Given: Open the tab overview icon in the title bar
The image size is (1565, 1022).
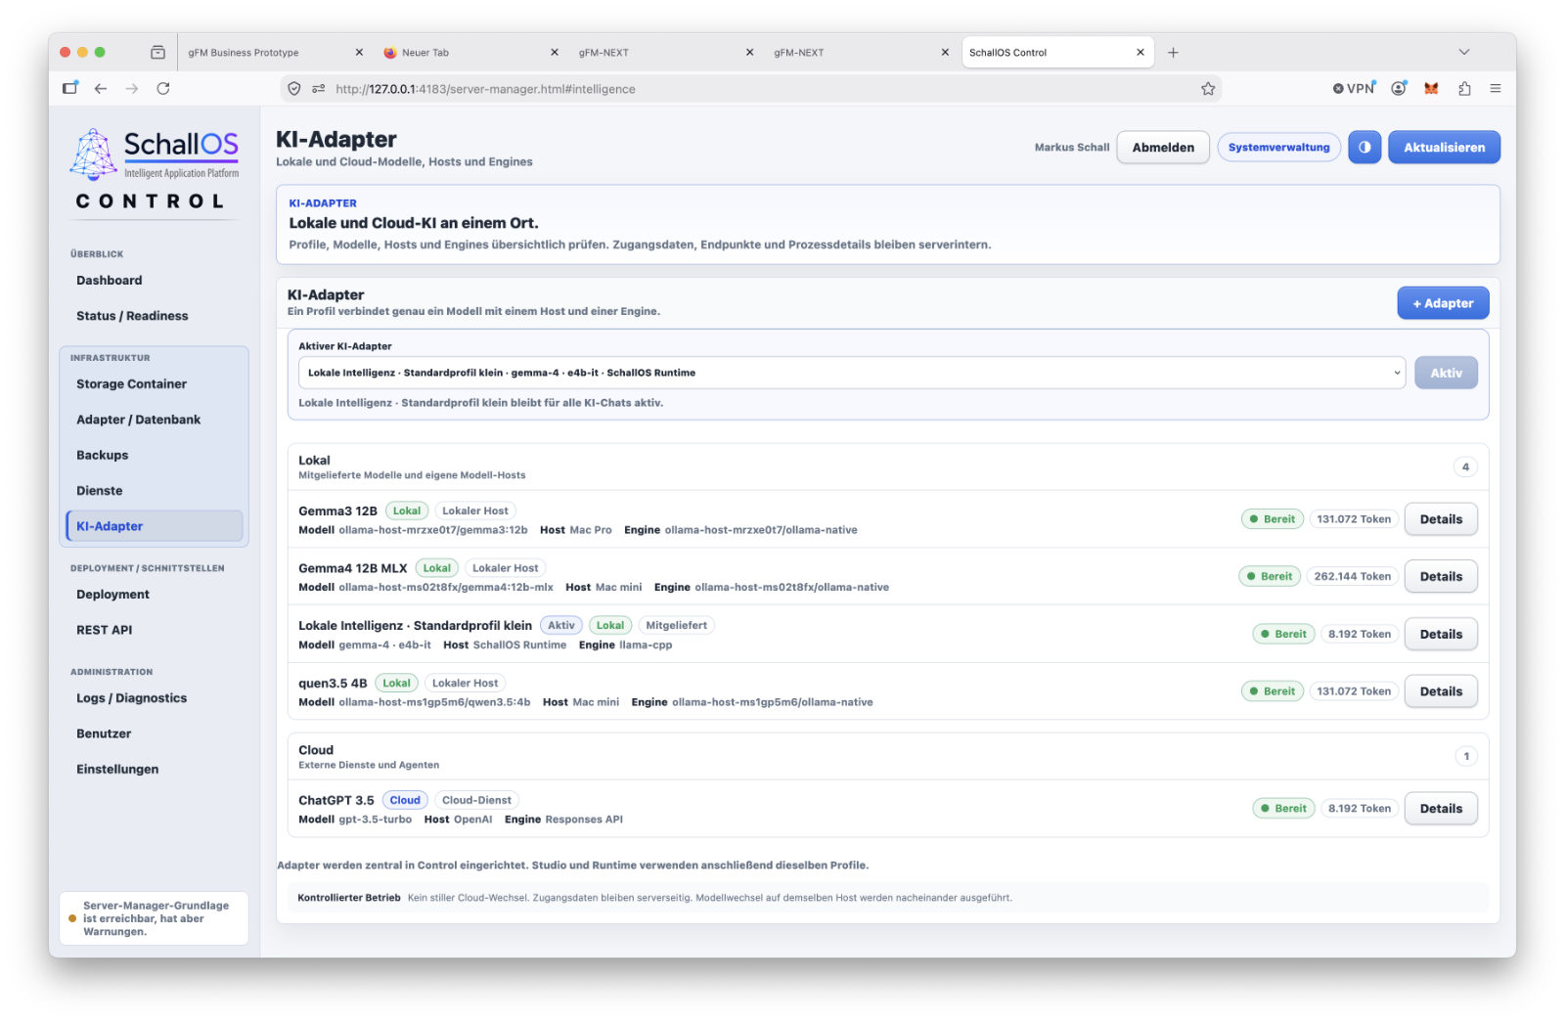Looking at the screenshot, I should coord(157,53).
